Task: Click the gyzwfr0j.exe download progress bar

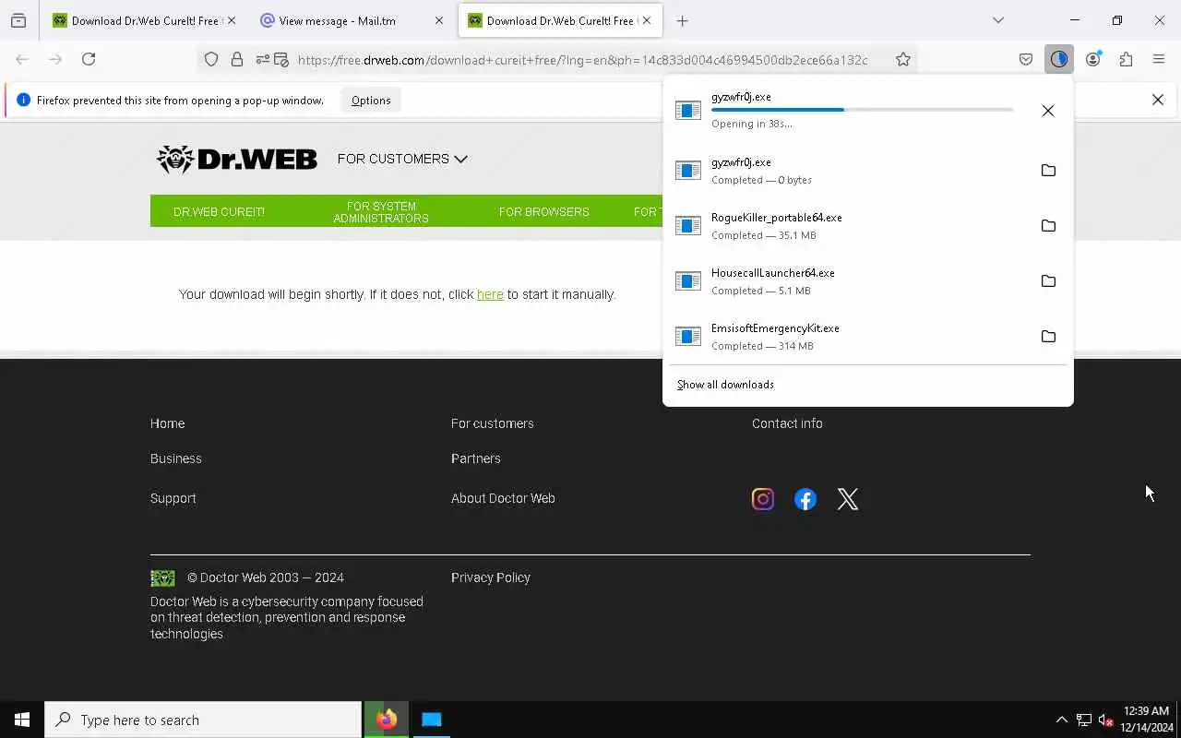Action: pos(862,110)
